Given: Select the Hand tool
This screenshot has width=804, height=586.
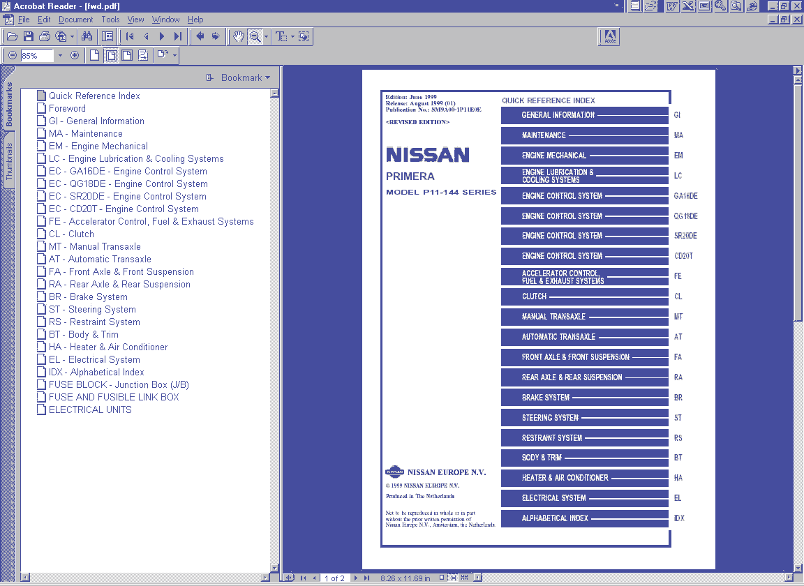Looking at the screenshot, I should point(239,36).
